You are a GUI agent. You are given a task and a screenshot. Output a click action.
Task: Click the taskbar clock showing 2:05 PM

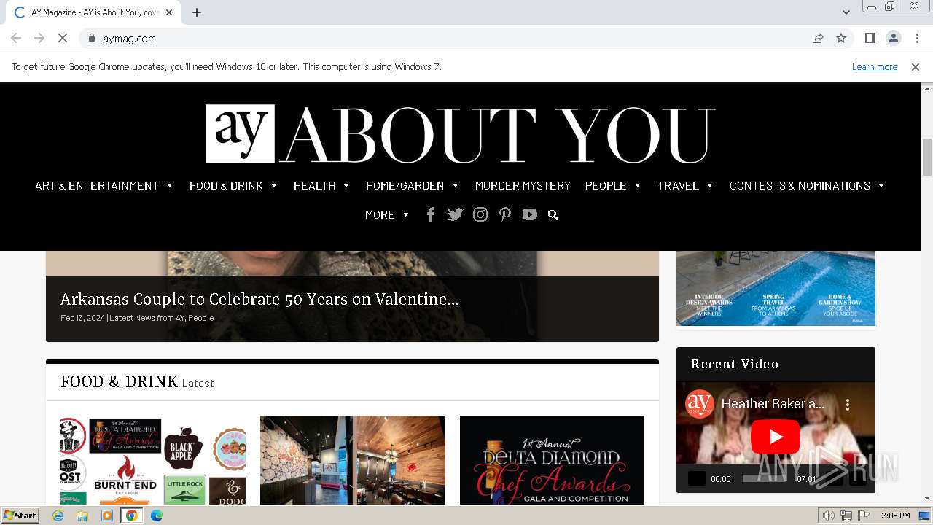point(895,516)
